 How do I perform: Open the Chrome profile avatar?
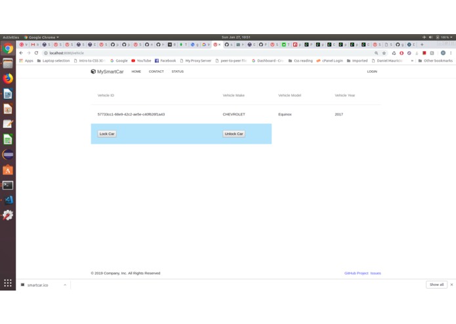[443, 53]
